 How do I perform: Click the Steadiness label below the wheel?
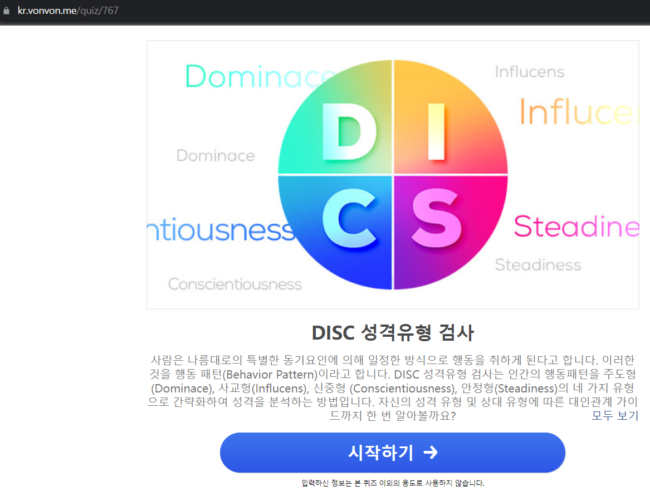tap(538, 265)
